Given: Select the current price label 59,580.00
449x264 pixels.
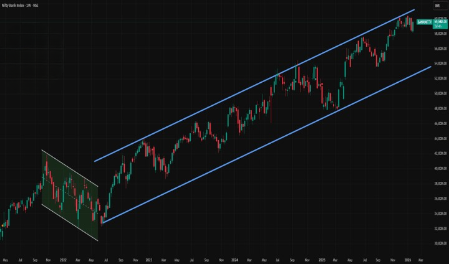Looking at the screenshot, I should coord(440,22).
